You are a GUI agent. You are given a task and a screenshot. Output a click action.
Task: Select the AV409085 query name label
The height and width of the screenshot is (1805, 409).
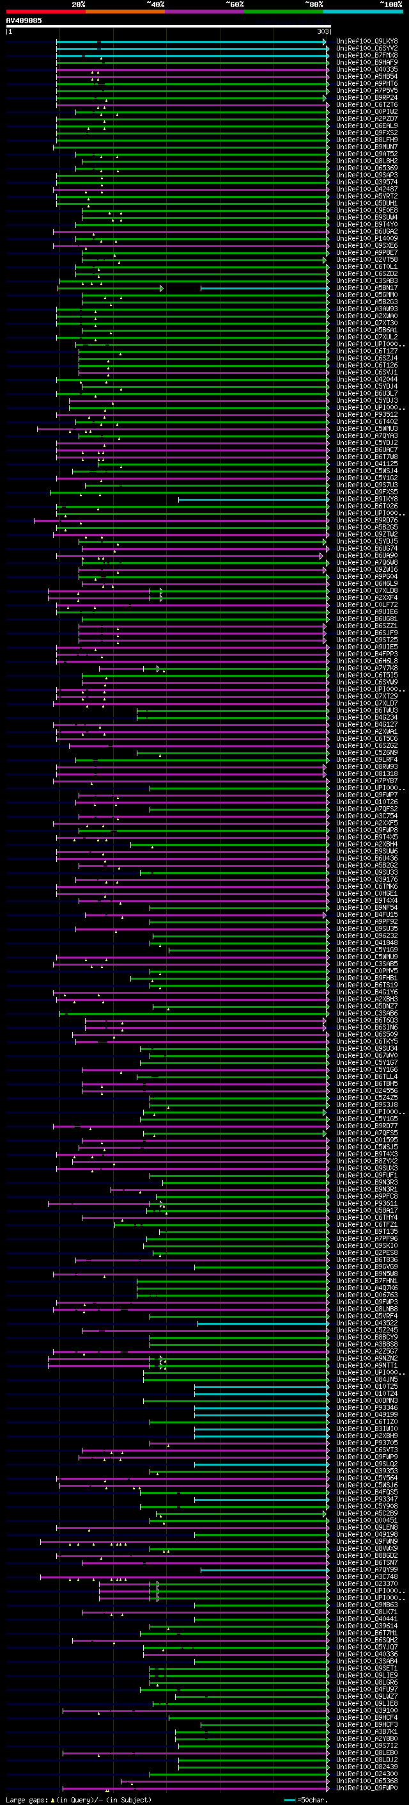pyautogui.click(x=24, y=20)
